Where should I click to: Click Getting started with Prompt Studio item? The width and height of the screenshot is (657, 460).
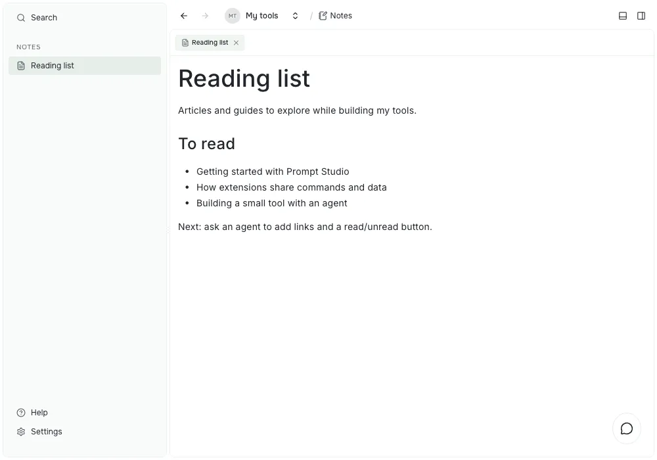coord(273,172)
